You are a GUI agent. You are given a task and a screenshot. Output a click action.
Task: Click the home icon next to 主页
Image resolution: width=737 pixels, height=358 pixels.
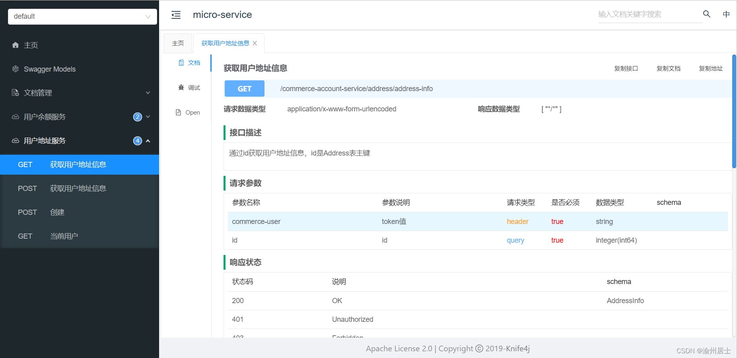click(15, 45)
